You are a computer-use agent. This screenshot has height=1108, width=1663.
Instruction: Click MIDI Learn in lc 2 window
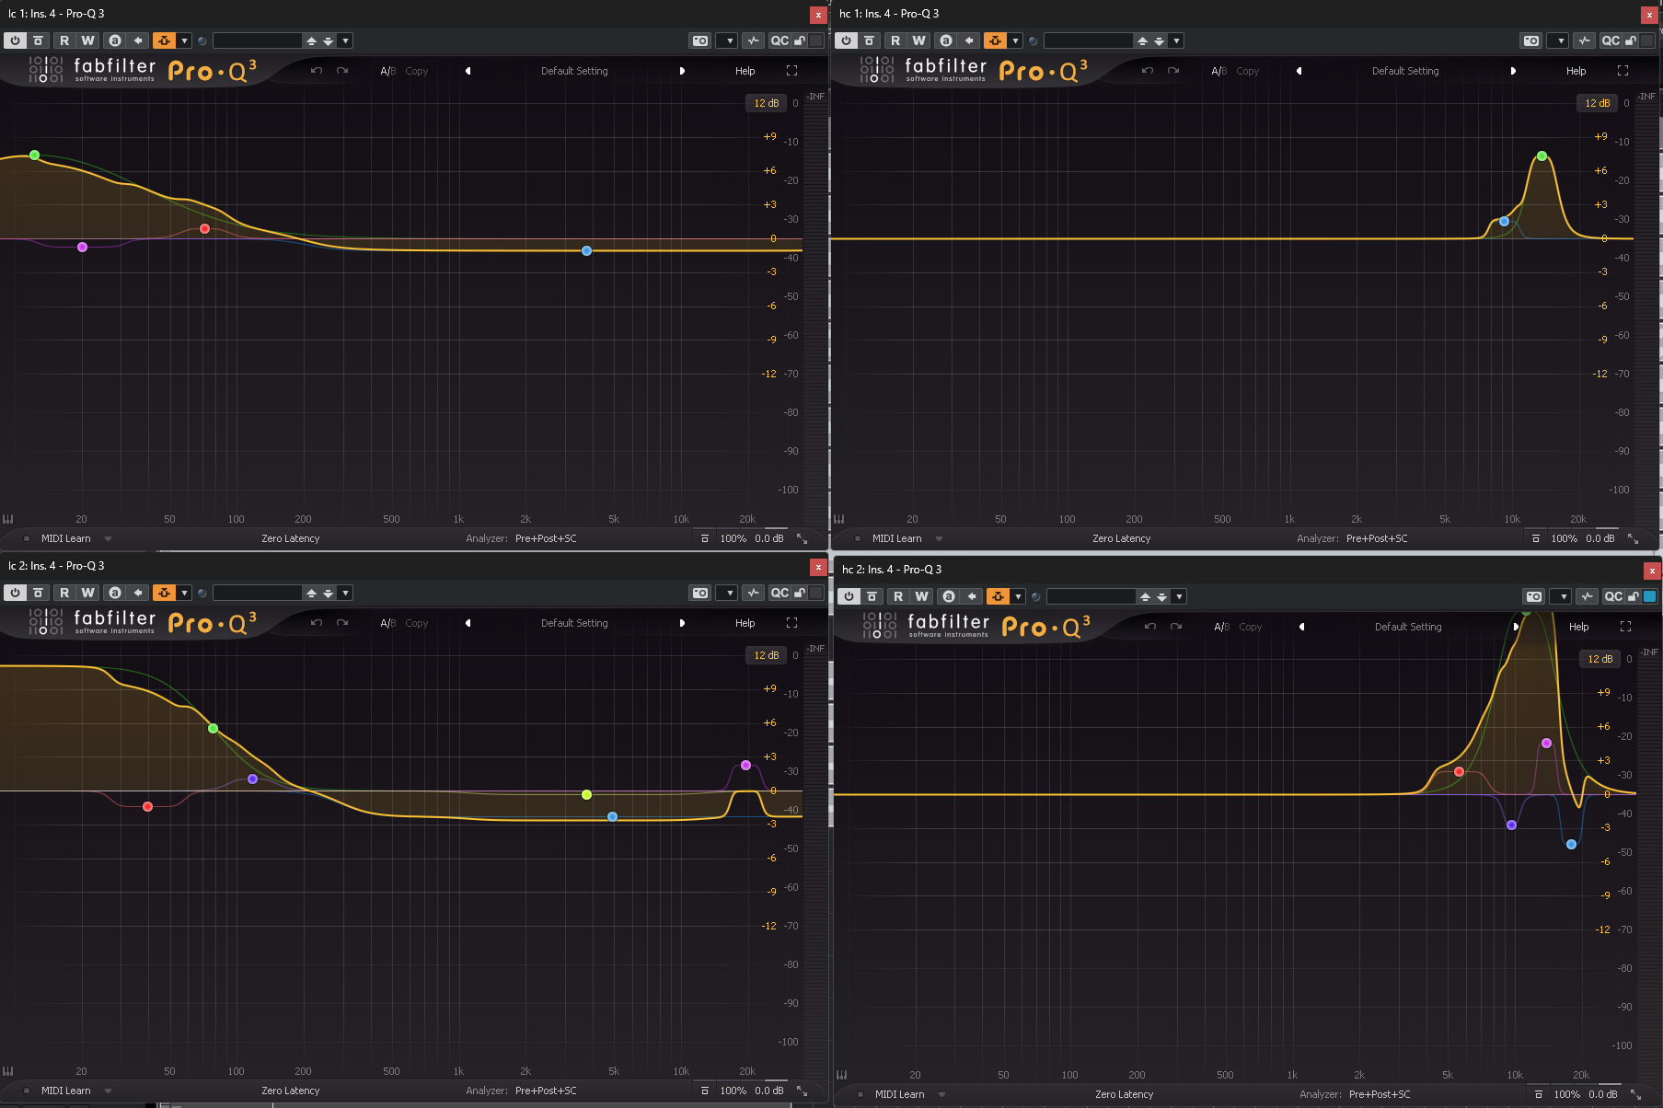[66, 1091]
